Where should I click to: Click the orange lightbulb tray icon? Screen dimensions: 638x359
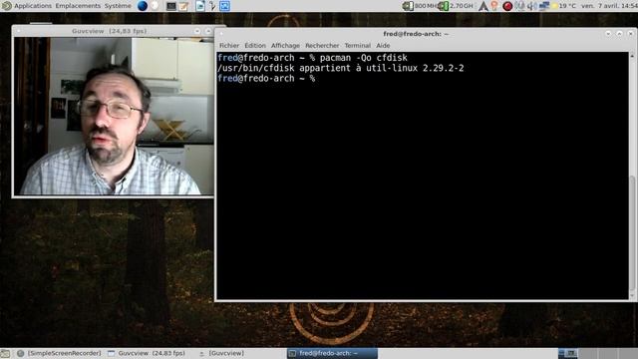pos(494,6)
